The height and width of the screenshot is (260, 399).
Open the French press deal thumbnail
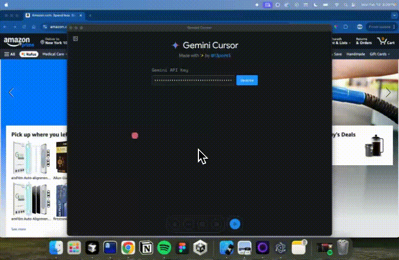pos(374,146)
